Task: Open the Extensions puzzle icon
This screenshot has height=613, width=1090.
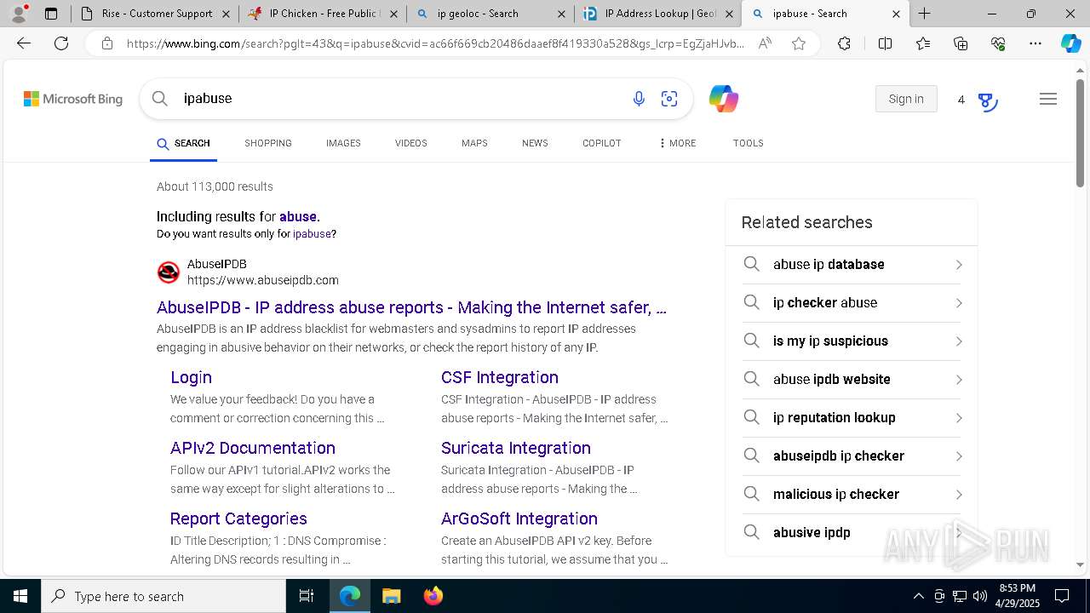Action: tap(844, 43)
